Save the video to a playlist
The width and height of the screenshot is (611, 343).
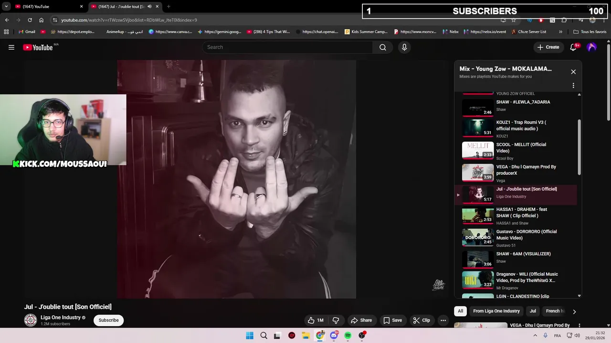pos(393,320)
